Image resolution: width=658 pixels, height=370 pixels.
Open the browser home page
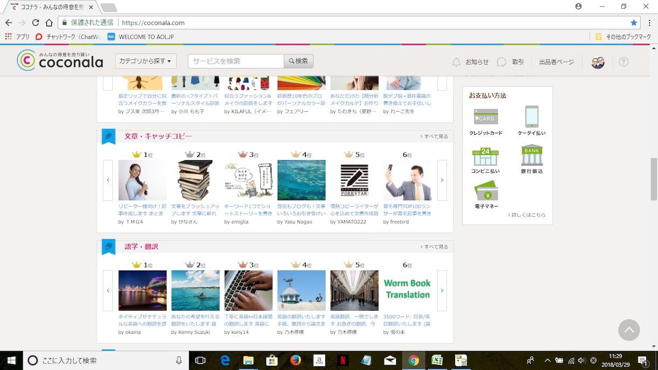point(49,23)
